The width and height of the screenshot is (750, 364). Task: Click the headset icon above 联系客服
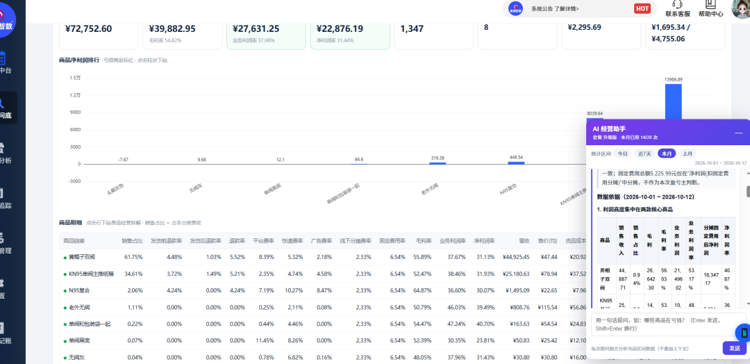tap(677, 4)
